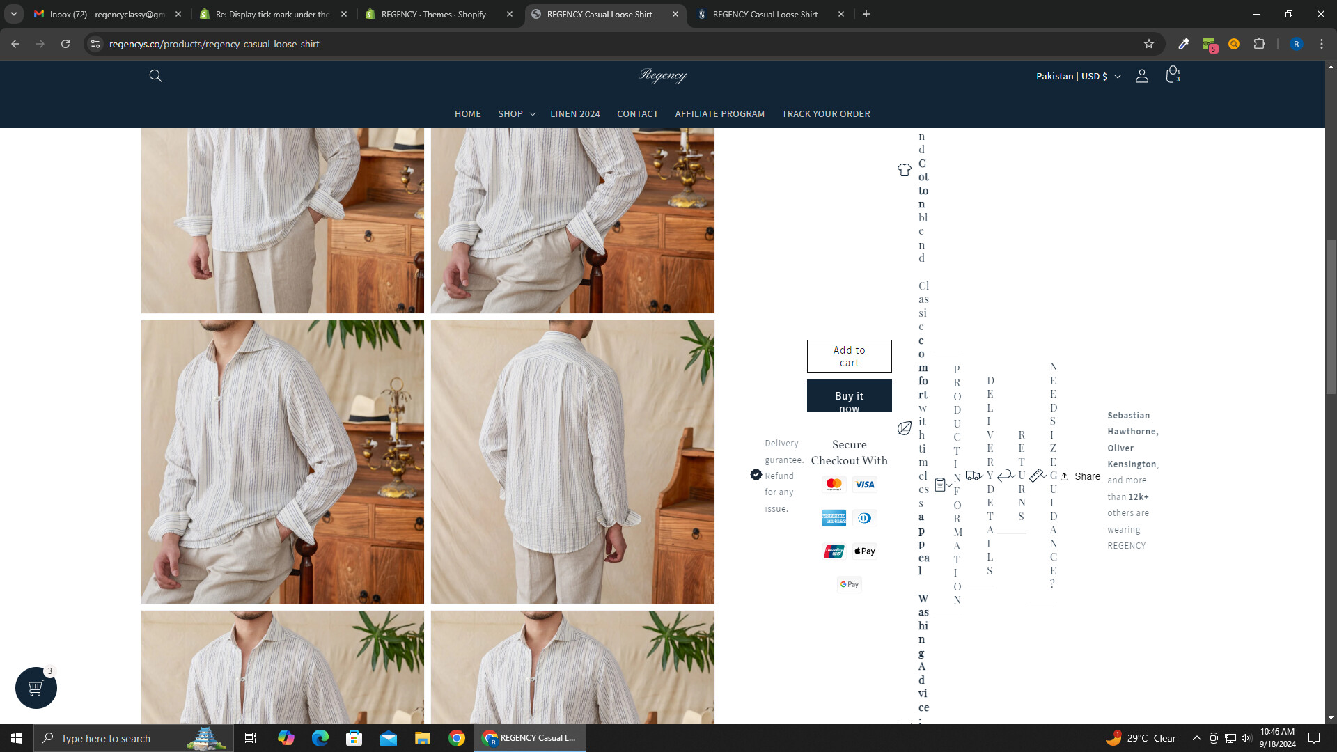1337x752 pixels.
Task: Open product photo with hand in pocket, top left
Action: click(x=282, y=220)
